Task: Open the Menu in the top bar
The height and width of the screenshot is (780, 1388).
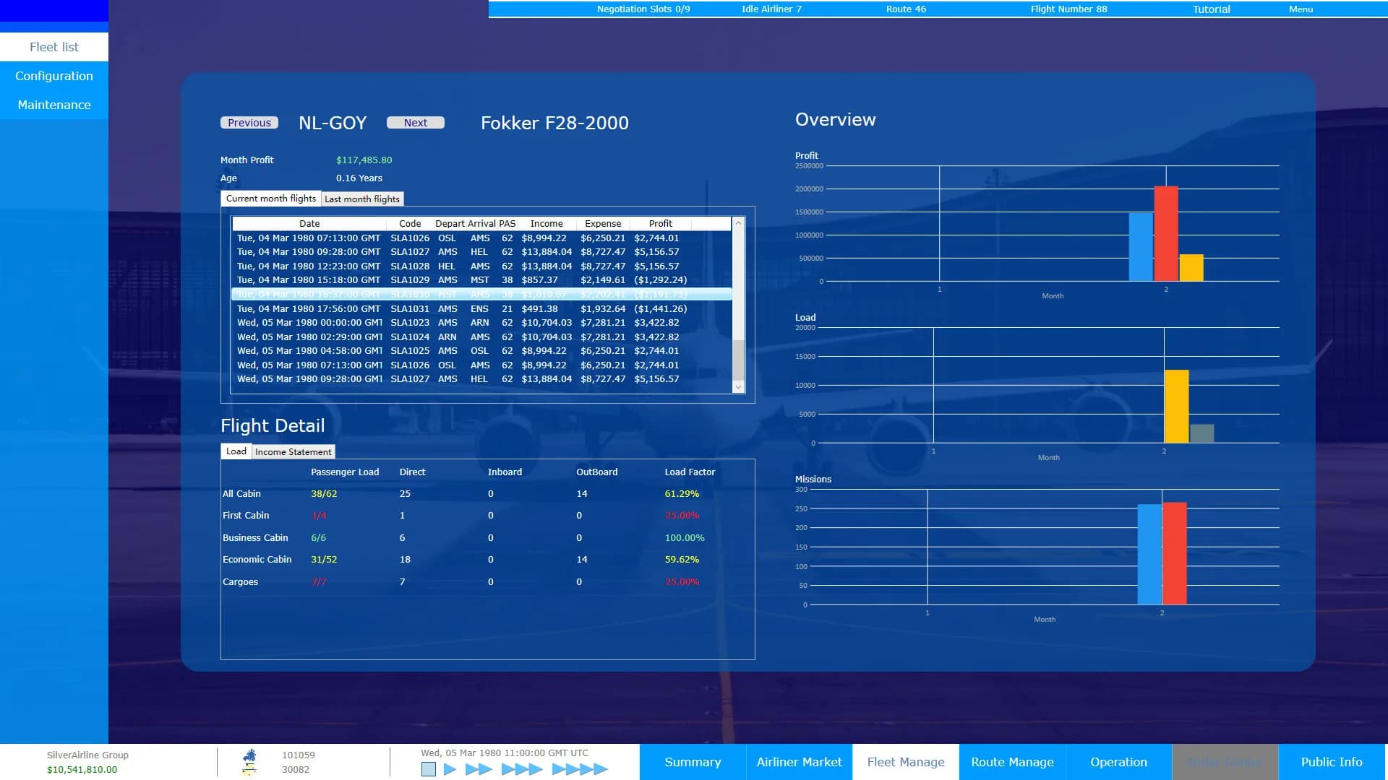Action: pyautogui.click(x=1301, y=9)
